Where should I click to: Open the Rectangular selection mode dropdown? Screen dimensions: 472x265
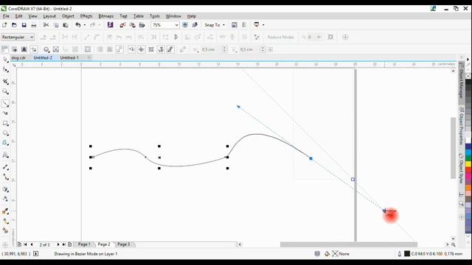click(18, 38)
